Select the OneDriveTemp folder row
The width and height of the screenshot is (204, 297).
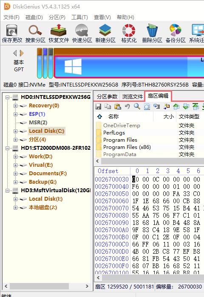(149, 126)
